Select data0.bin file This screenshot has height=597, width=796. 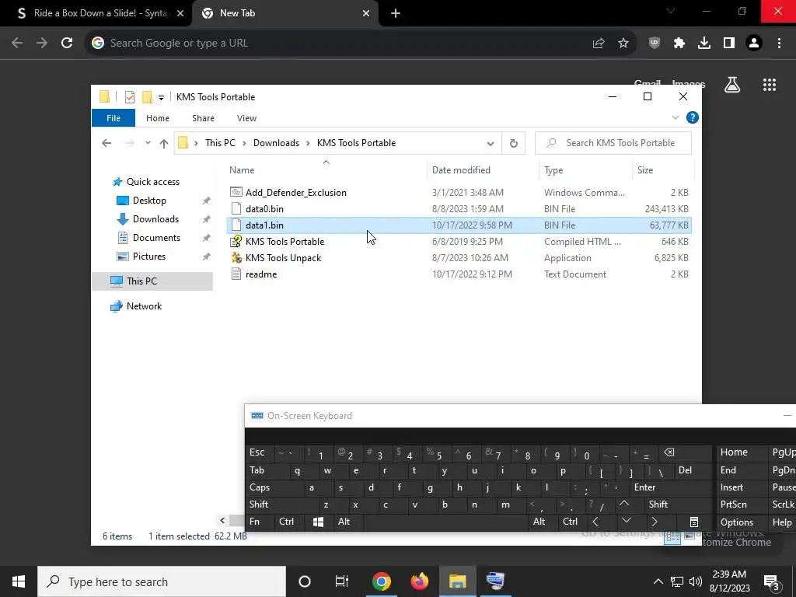[x=264, y=208]
